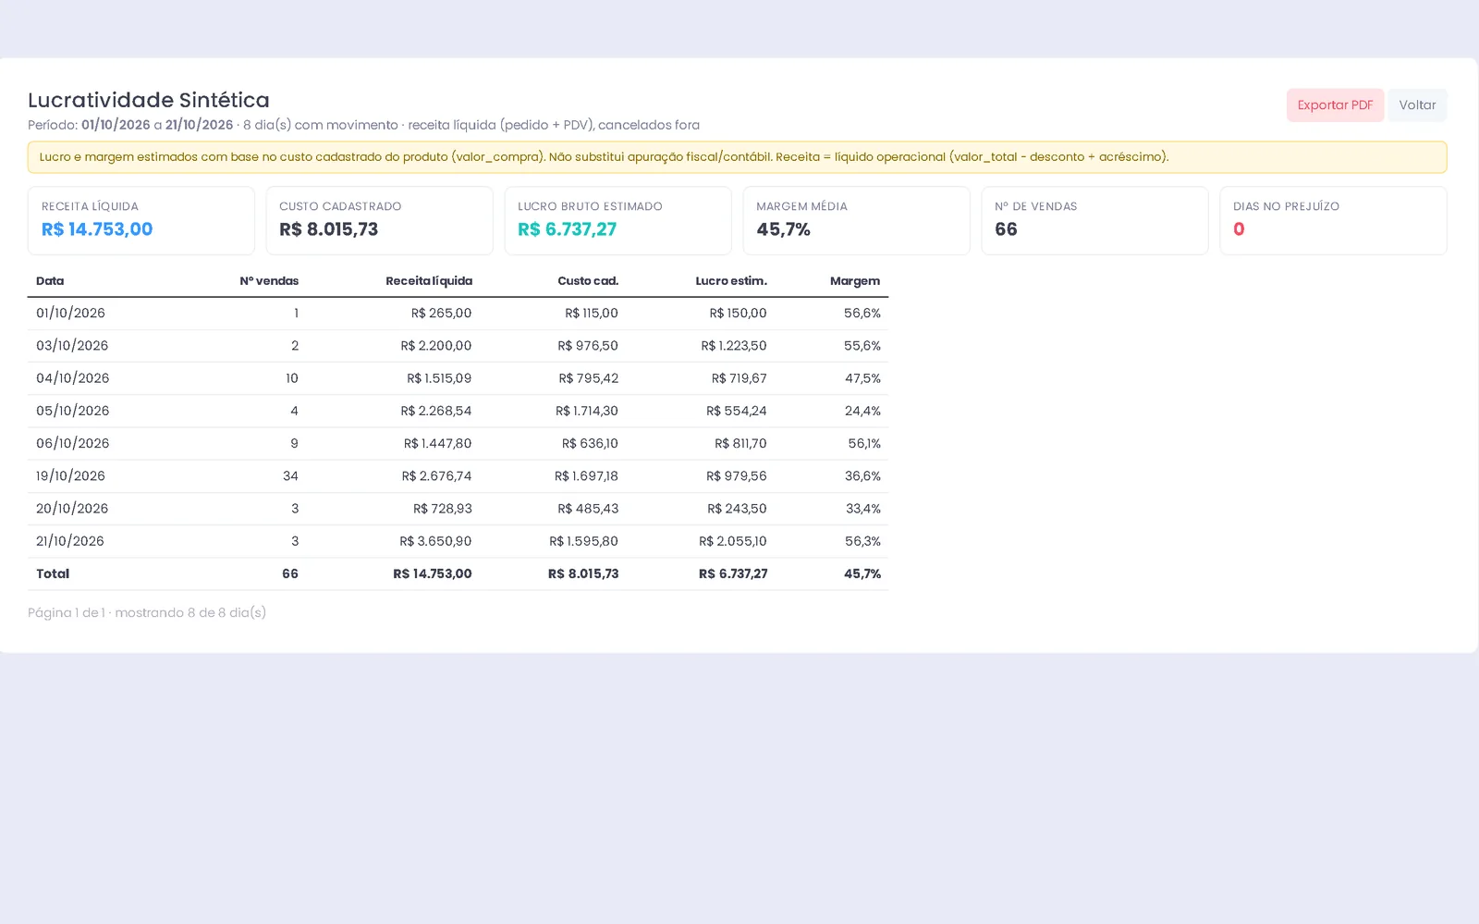Click the cost value R$ 1.714,30
This screenshot has height=924, width=1479.
click(587, 411)
